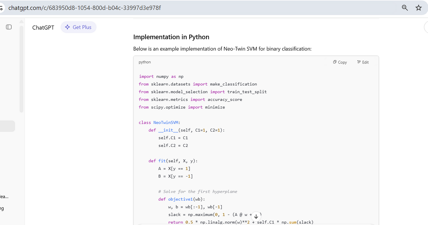
Task: Click the sidebar scroll-up arrow
Action: [x=21, y=22]
